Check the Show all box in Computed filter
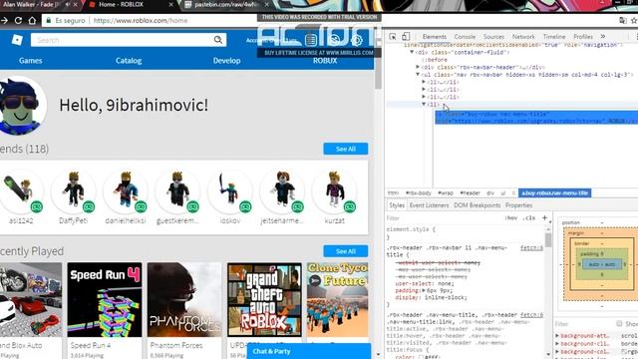This screenshot has height=359, width=638. [x=619, y=323]
